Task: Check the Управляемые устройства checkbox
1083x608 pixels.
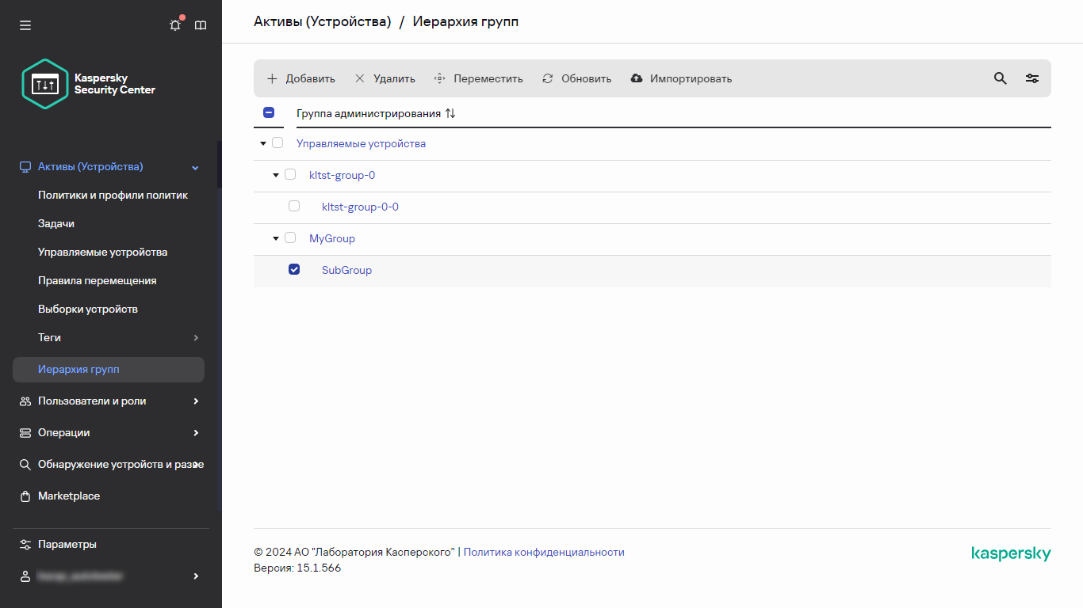Action: pos(277,143)
